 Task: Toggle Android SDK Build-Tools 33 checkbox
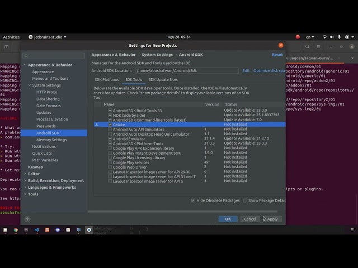[110, 111]
